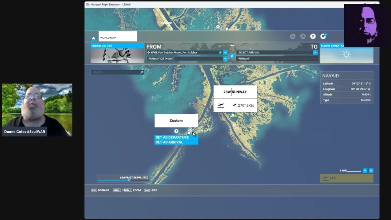Viewport: 391px width, 220px height.
Task: Click the Zoom key hint
Action: (127, 190)
